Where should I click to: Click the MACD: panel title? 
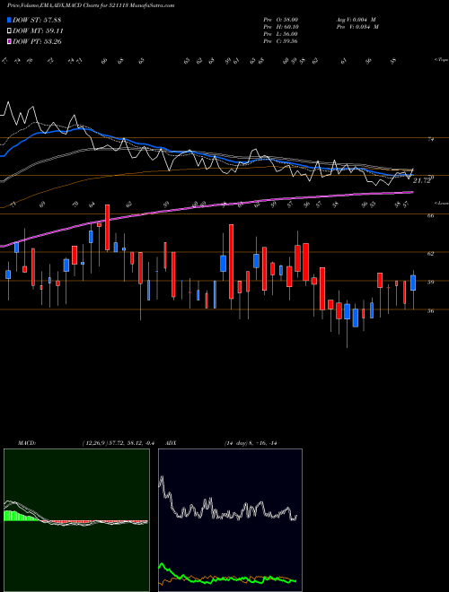pos(26,443)
